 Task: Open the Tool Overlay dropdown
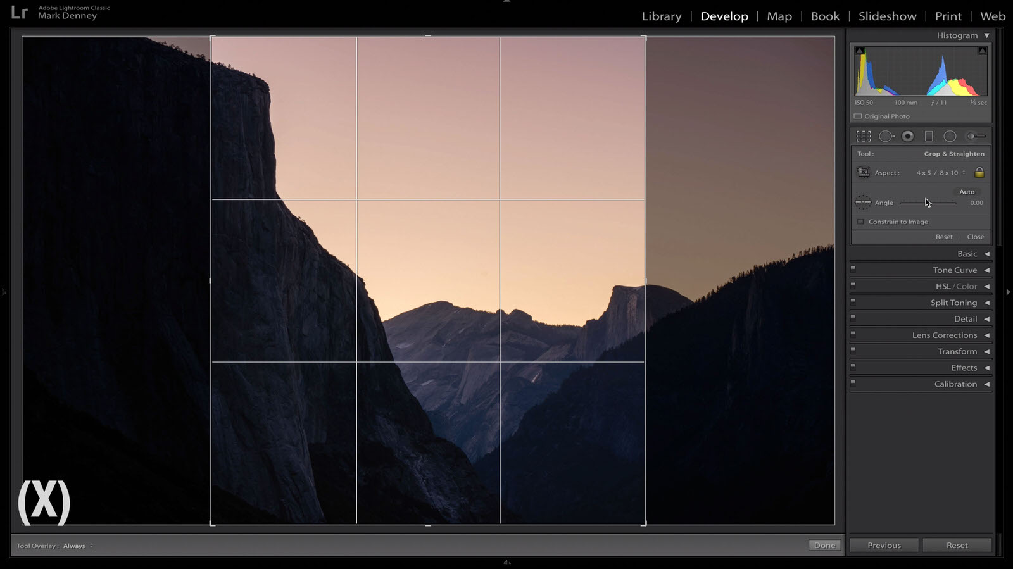click(x=78, y=546)
